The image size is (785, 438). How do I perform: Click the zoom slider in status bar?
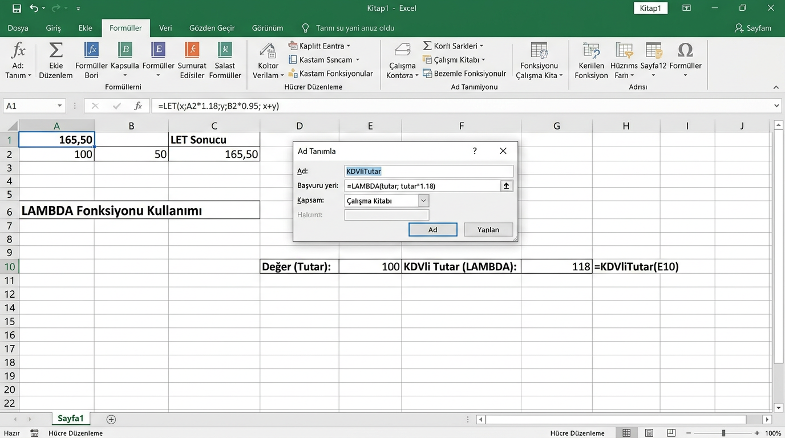point(723,433)
